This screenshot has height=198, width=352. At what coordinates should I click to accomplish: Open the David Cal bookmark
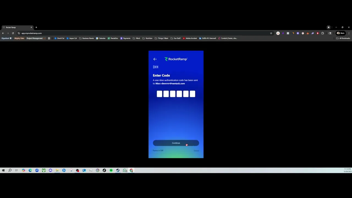59,38
